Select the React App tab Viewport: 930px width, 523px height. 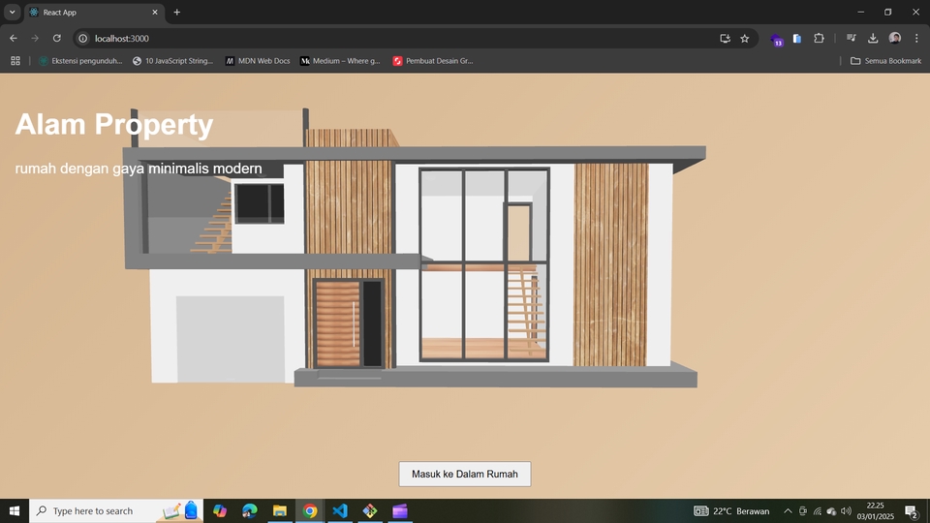coord(94,13)
